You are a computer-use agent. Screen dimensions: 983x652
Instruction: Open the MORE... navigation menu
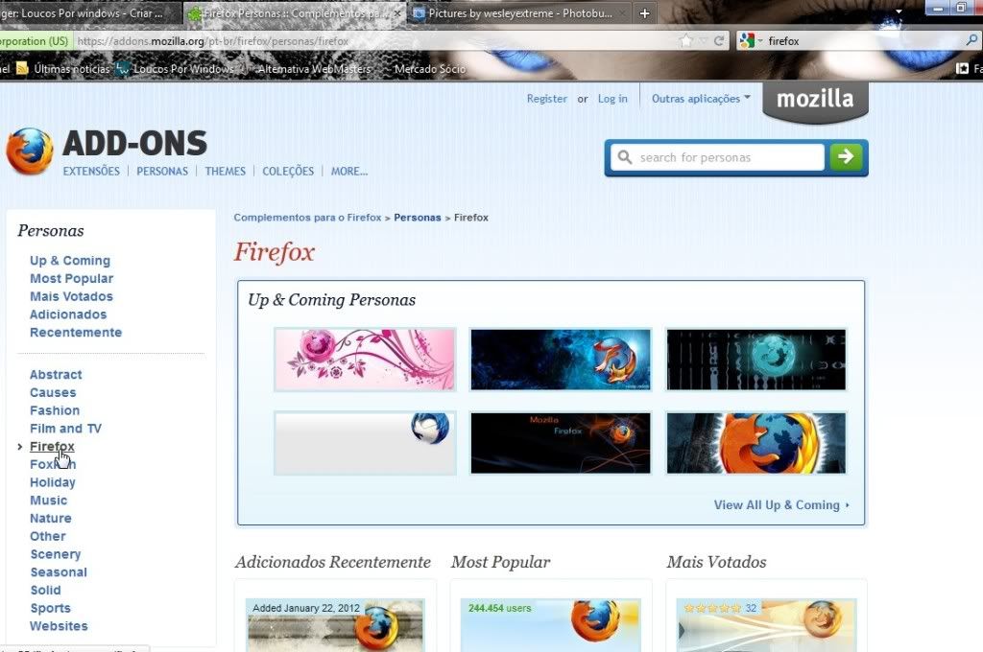click(x=349, y=172)
